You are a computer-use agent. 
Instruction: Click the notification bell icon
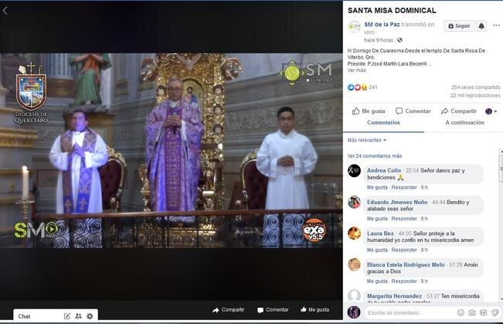click(x=481, y=26)
